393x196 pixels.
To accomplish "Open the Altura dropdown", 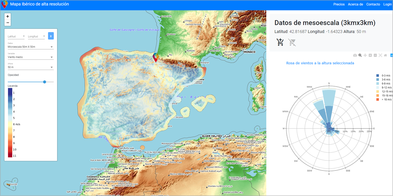I will (30, 67).
